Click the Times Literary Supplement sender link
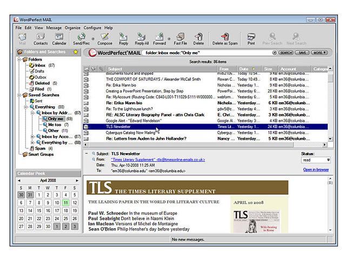 158,160
